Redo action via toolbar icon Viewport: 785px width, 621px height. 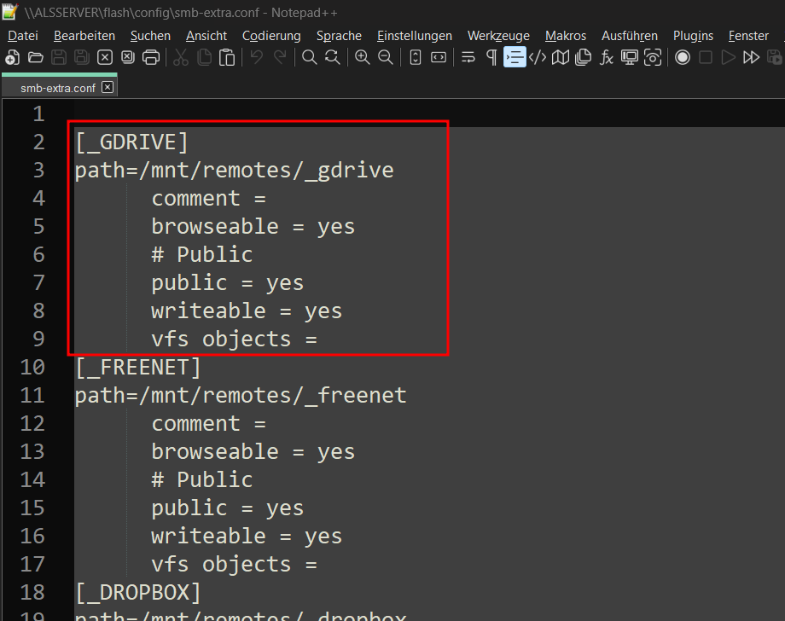[280, 57]
